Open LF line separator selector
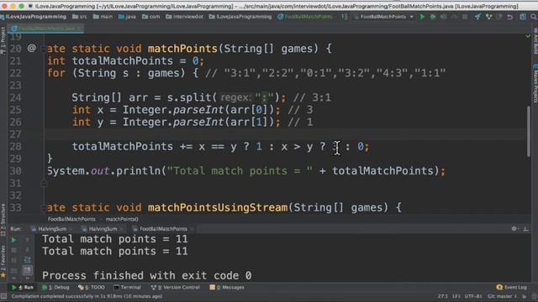The height and width of the screenshot is (302, 538). coord(456,296)
